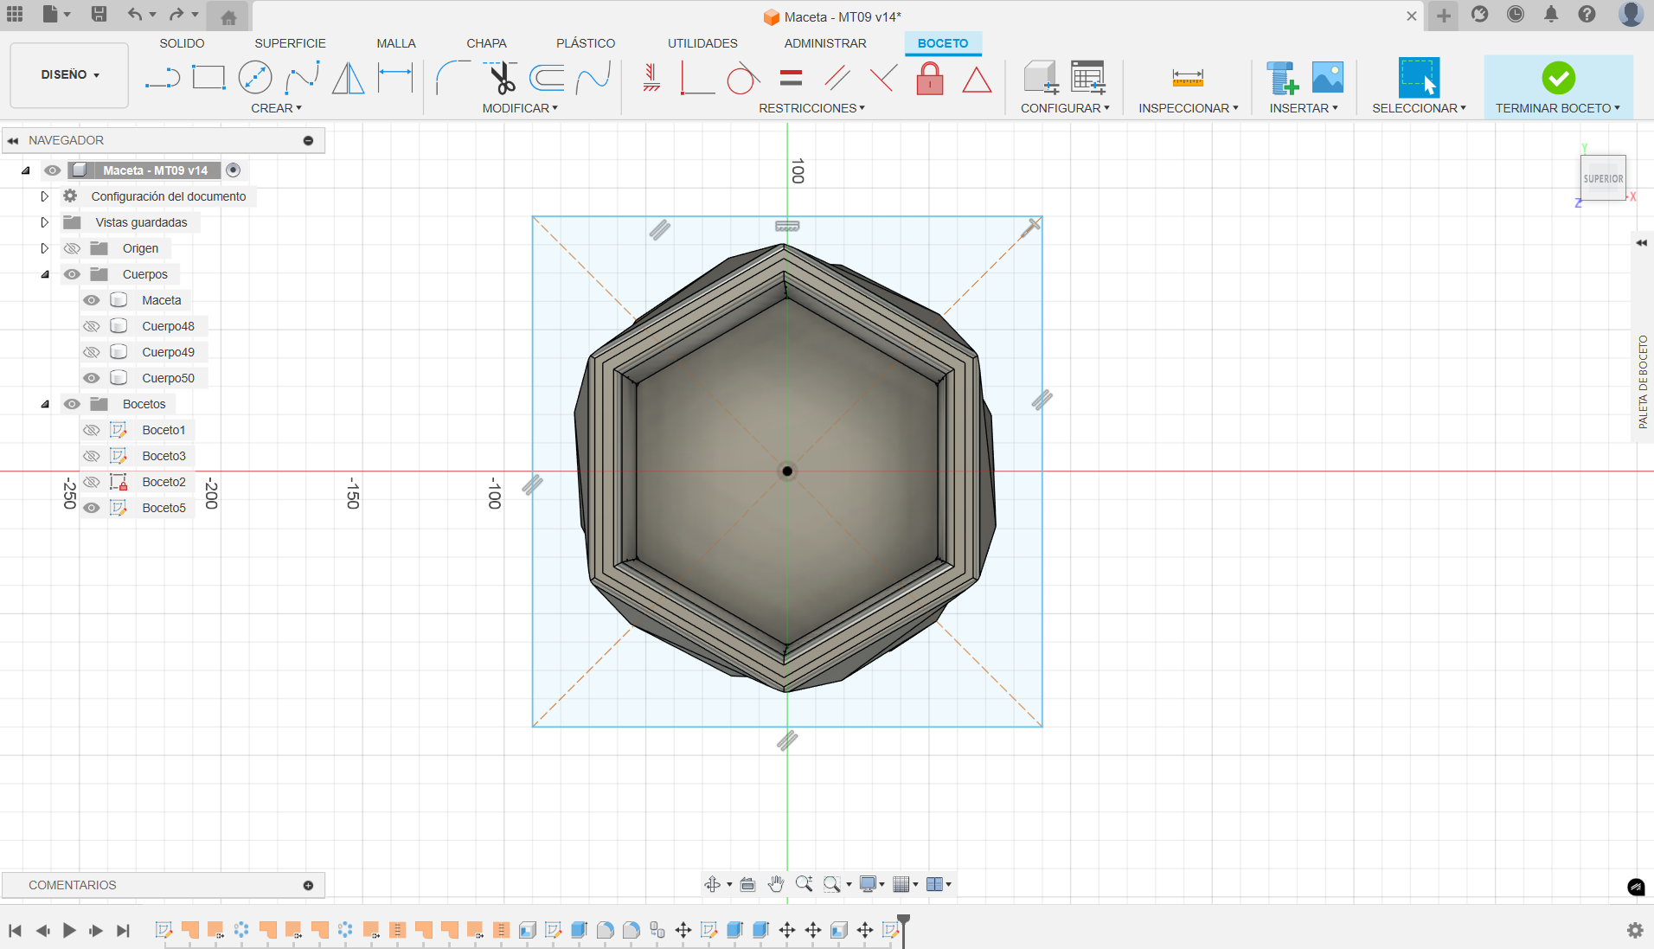Click the timeline end marker

coord(903,929)
